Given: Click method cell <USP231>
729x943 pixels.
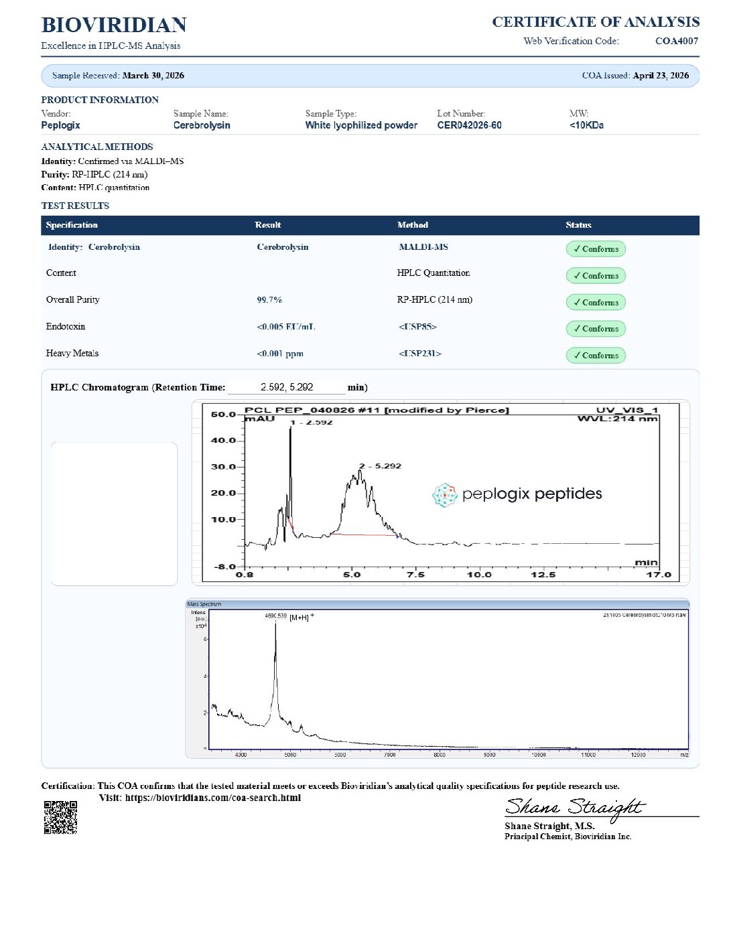Looking at the screenshot, I should point(420,354).
